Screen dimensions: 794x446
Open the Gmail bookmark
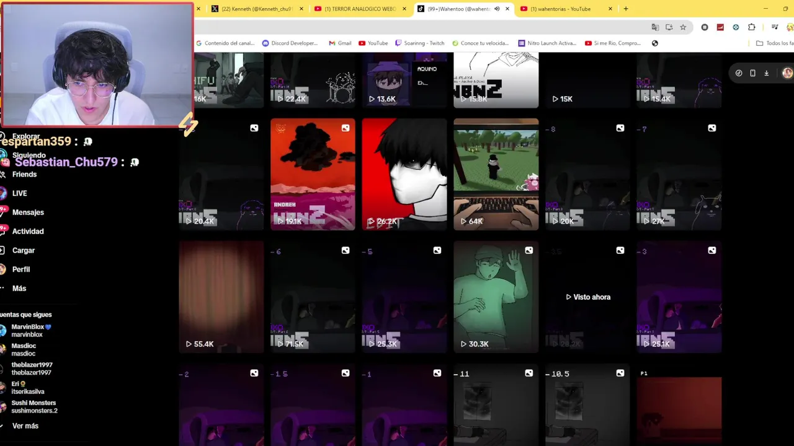coord(340,43)
